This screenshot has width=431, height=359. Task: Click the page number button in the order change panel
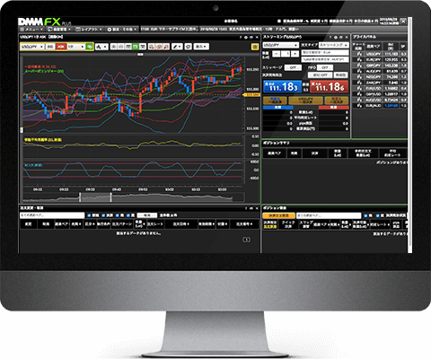[x=246, y=240]
